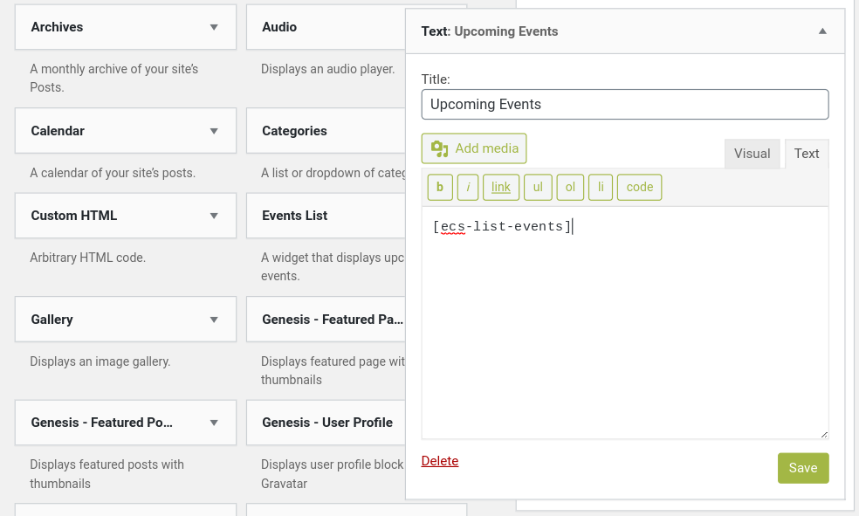859x516 pixels.
Task: Select the Categories widget
Action: (x=326, y=131)
